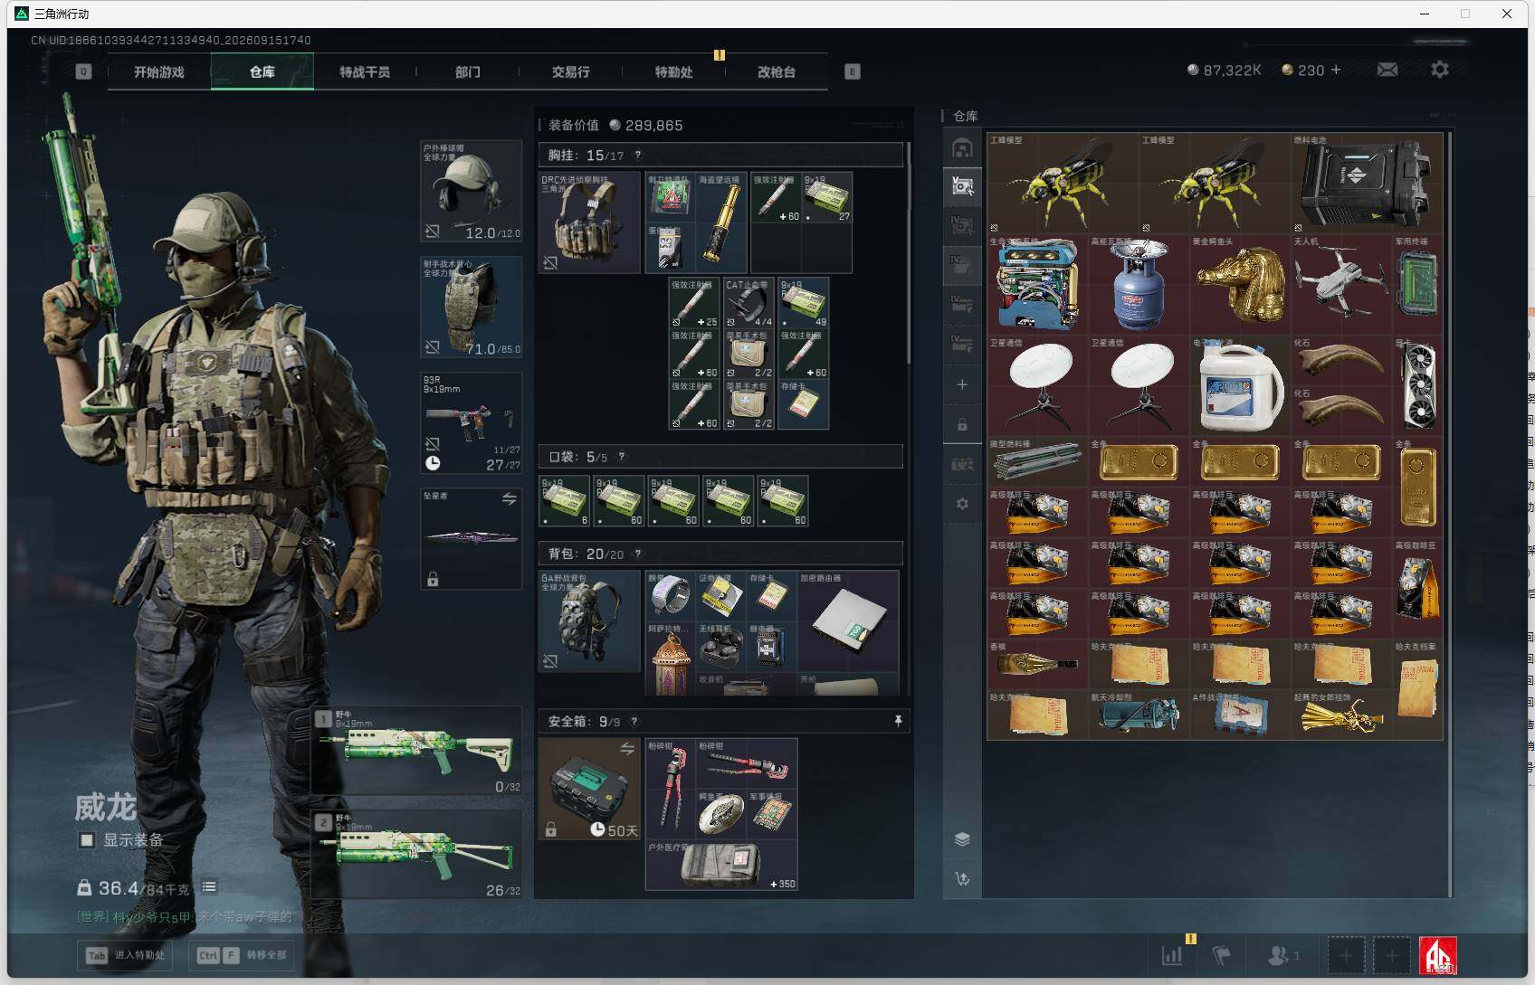
Task: Select the 存储卡 in the chest rig
Action: click(x=803, y=404)
